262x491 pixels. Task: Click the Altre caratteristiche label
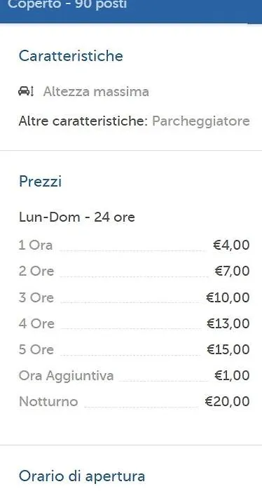coord(83,121)
